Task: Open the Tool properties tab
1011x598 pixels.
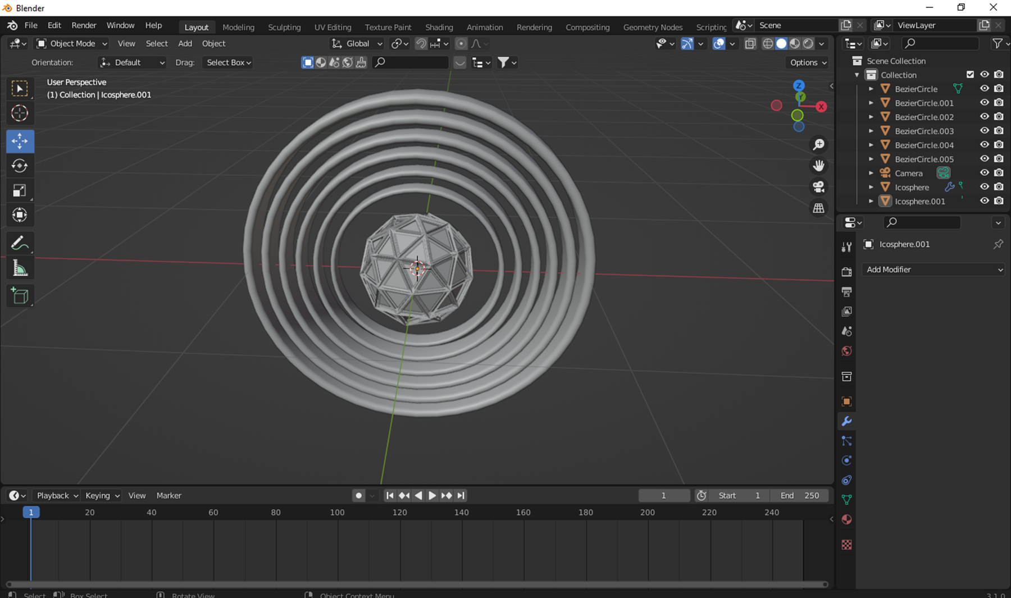Action: pyautogui.click(x=846, y=248)
